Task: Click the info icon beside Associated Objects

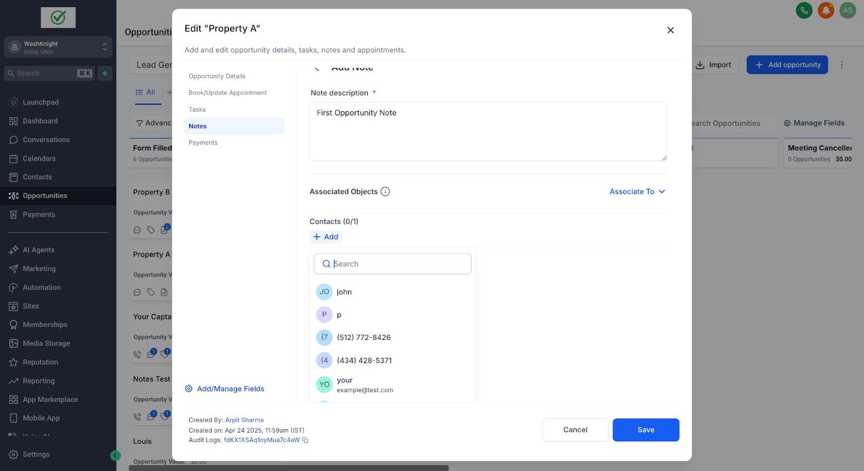Action: click(x=385, y=192)
